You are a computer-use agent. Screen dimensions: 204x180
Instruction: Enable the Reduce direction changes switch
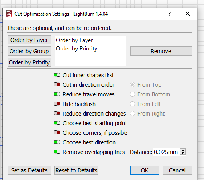pyautogui.click(x=57, y=114)
